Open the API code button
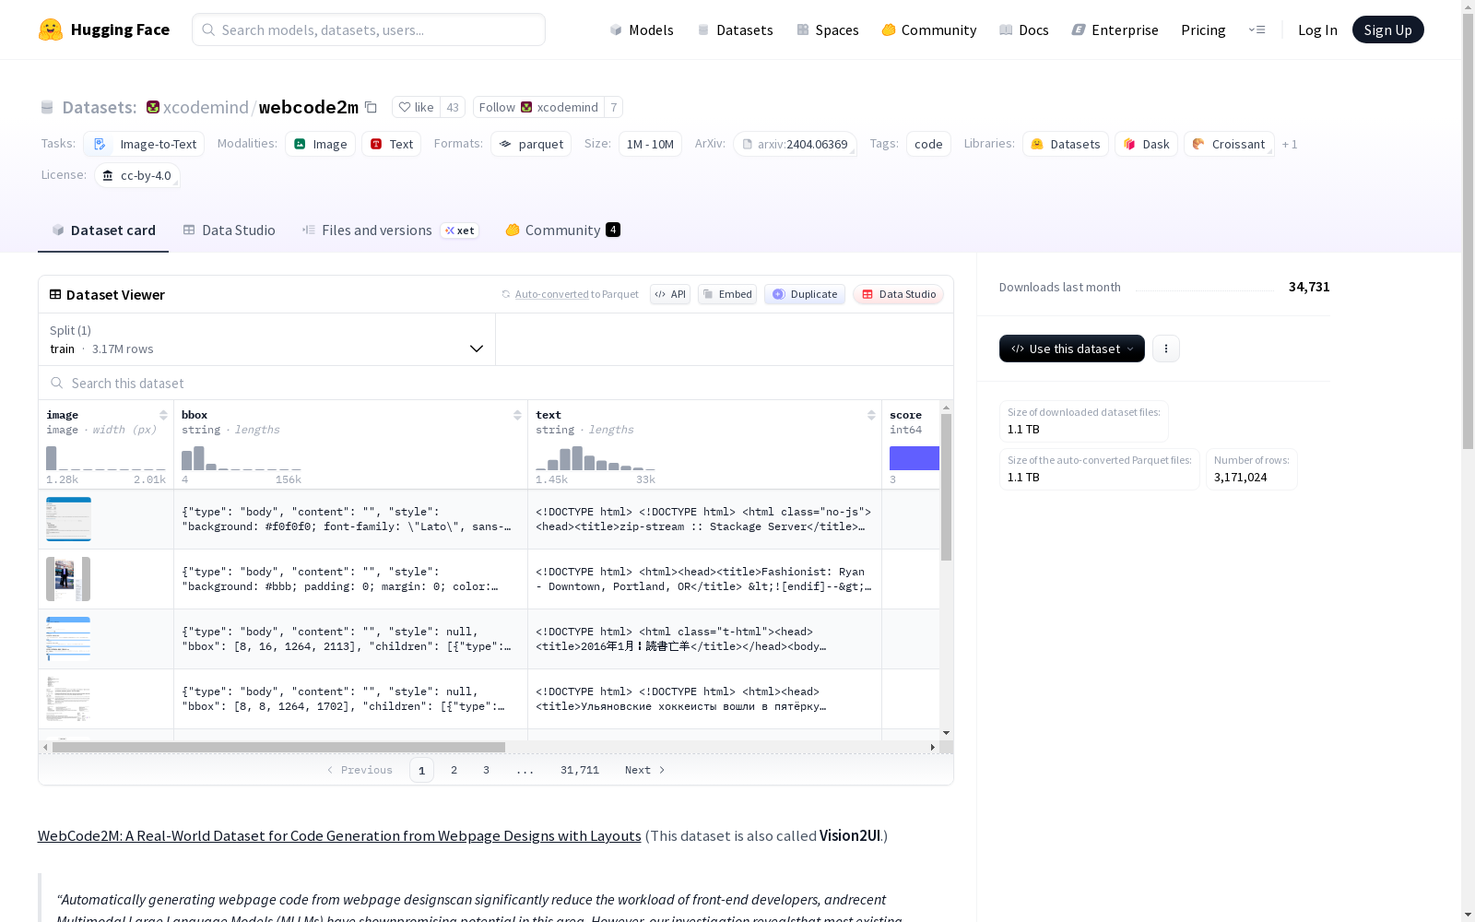The height and width of the screenshot is (922, 1475). (x=670, y=294)
